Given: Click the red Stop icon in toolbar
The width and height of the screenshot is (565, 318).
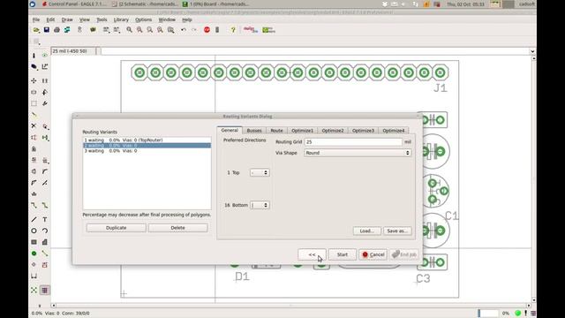Looking at the screenshot, I should coord(207,30).
